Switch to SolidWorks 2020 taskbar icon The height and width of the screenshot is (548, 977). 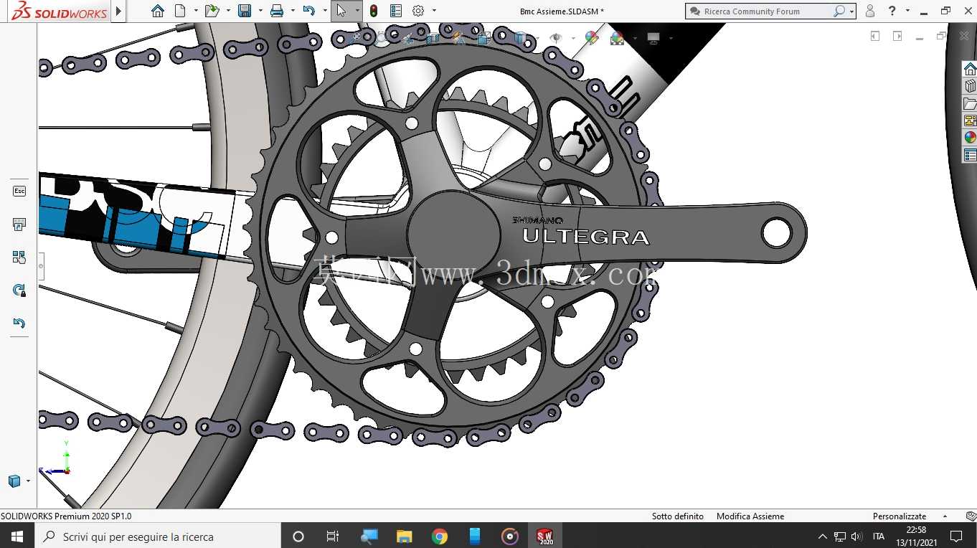tap(545, 537)
